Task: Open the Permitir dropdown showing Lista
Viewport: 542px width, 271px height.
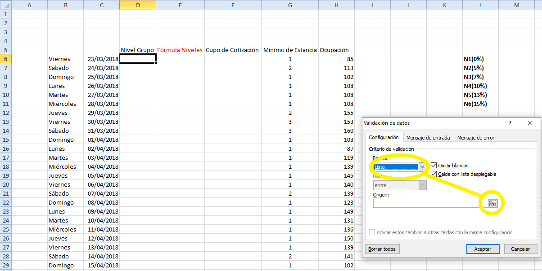Action: tap(422, 167)
